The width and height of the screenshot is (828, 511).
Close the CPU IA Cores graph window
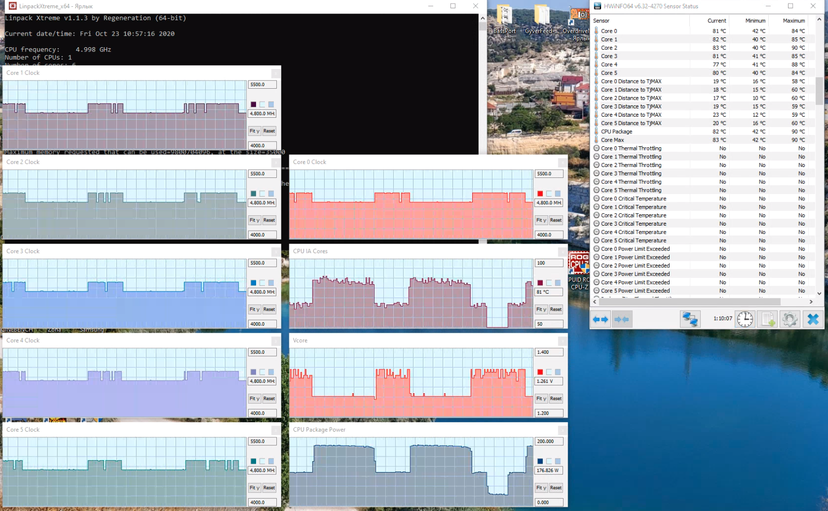click(563, 252)
